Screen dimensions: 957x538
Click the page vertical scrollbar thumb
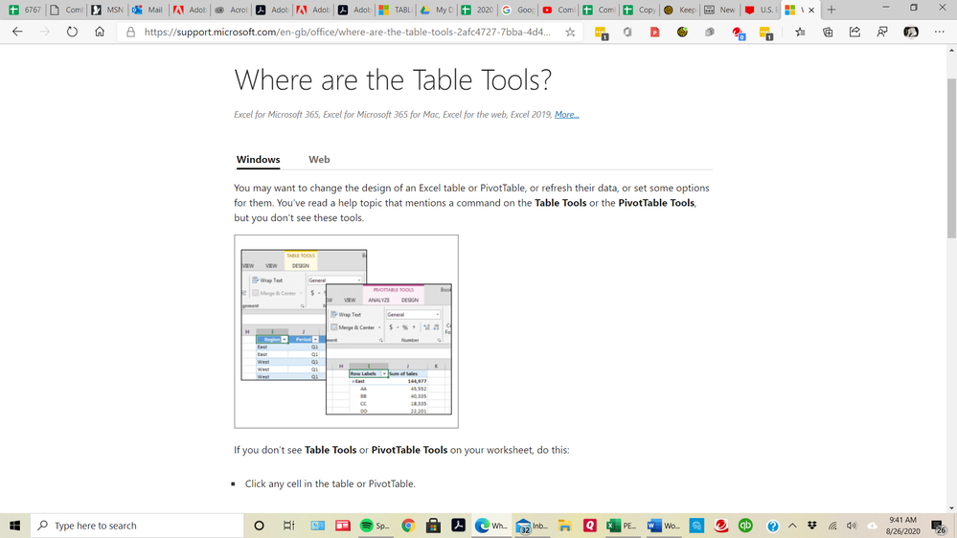click(951, 157)
